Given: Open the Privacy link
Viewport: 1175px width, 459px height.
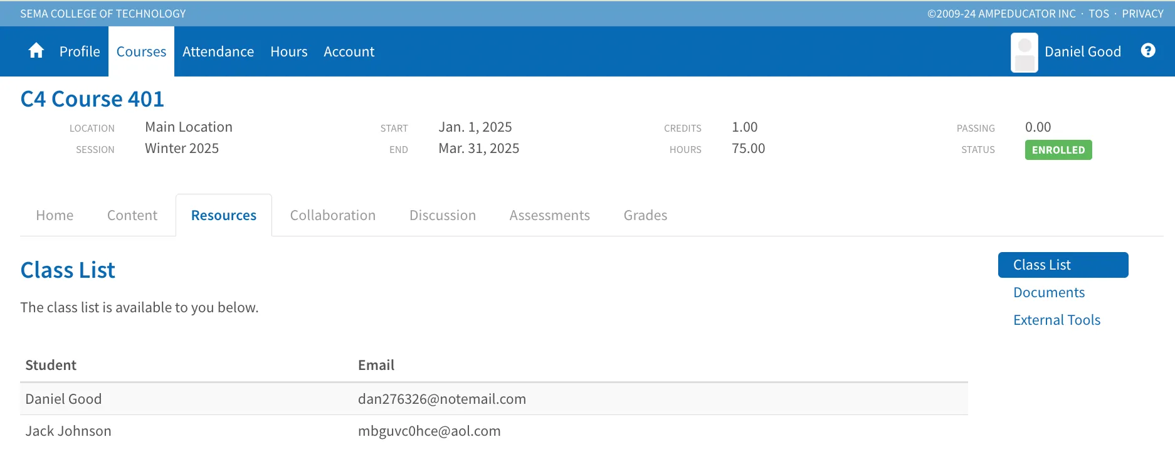Looking at the screenshot, I should coord(1142,14).
